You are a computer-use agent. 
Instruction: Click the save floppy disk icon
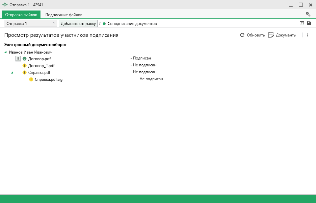(x=309, y=23)
